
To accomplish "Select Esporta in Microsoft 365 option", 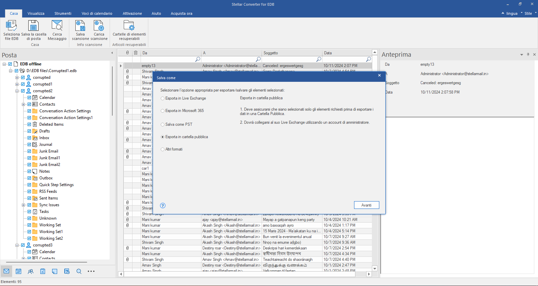I will [x=163, y=111].
